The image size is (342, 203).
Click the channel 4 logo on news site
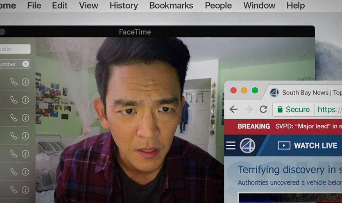pyautogui.click(x=247, y=145)
